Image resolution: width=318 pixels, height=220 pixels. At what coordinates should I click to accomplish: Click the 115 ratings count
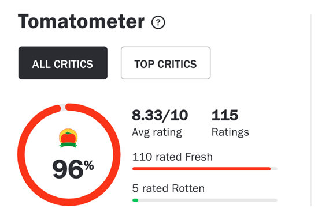pyautogui.click(x=225, y=115)
